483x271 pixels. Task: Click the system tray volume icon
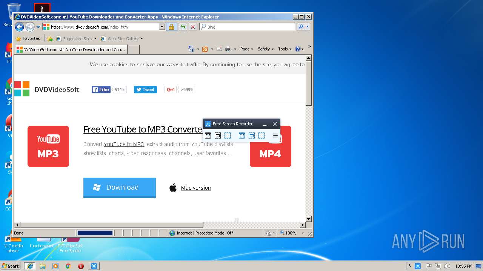pos(448,266)
